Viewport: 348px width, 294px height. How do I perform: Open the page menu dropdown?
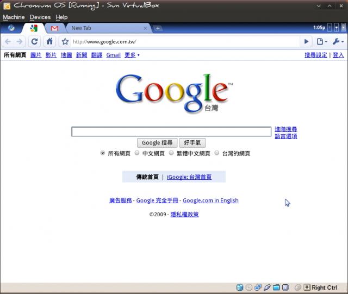[322, 41]
